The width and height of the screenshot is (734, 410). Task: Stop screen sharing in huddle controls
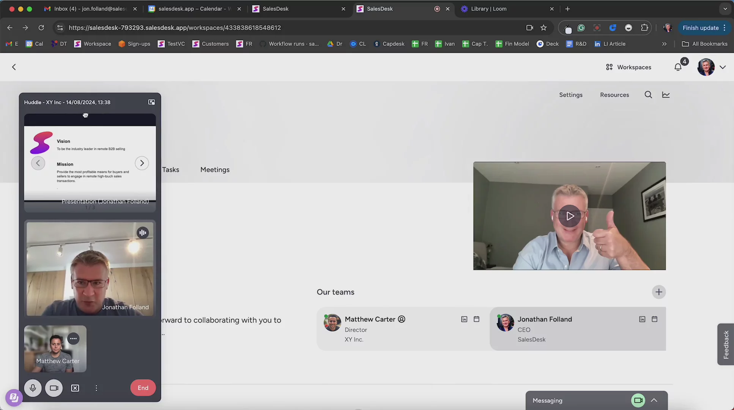[75, 388]
